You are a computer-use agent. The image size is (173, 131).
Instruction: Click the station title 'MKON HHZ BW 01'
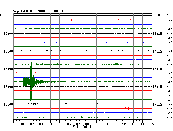click(x=50, y=11)
